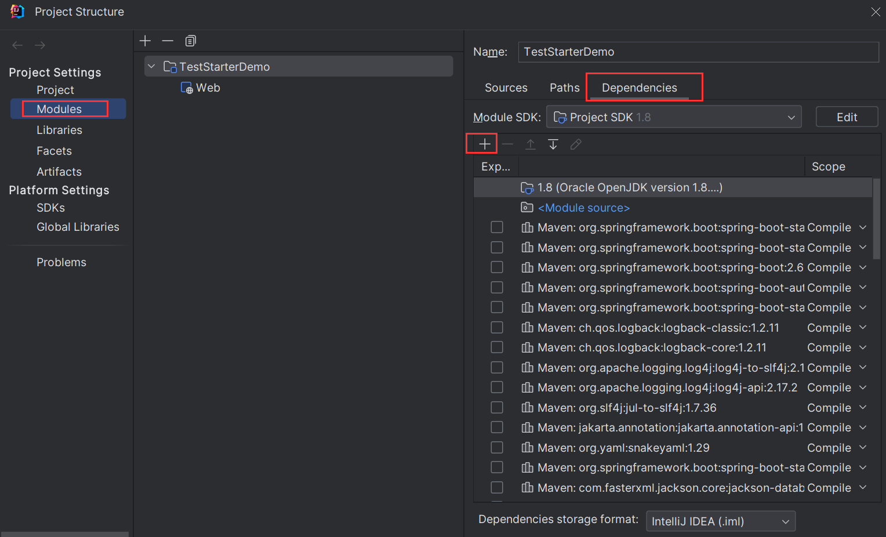Toggle export checkbox for jul-to-slf4j
The height and width of the screenshot is (537, 886).
(497, 408)
